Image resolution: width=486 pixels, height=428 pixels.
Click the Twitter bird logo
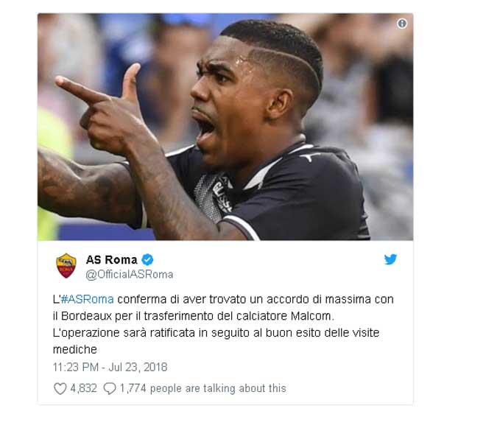(390, 259)
